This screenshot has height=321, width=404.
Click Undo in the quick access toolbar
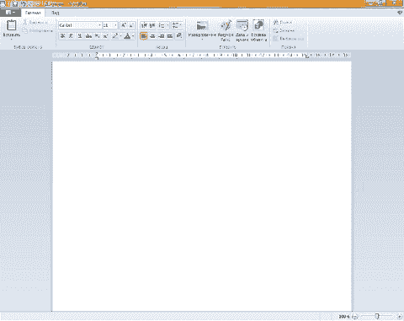coord(24,4)
